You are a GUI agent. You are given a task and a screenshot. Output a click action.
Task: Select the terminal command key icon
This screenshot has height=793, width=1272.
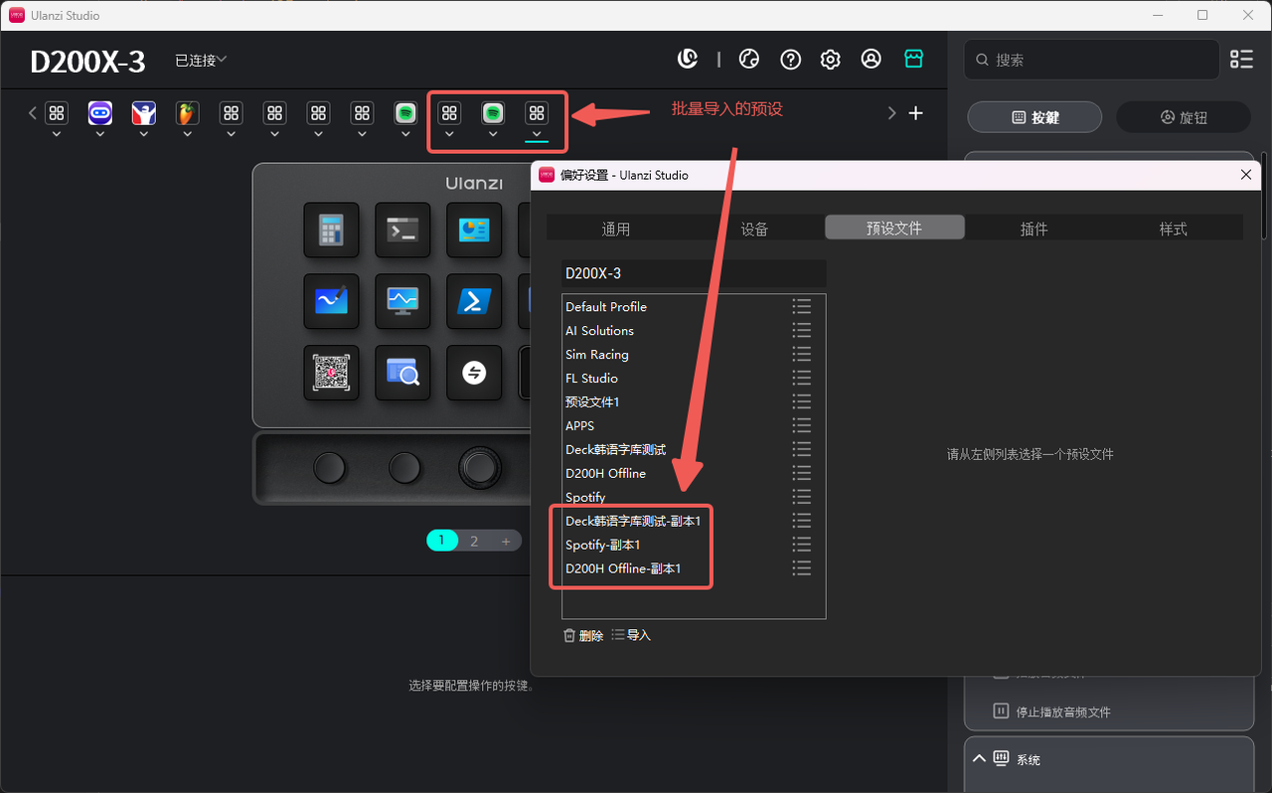coord(402,230)
